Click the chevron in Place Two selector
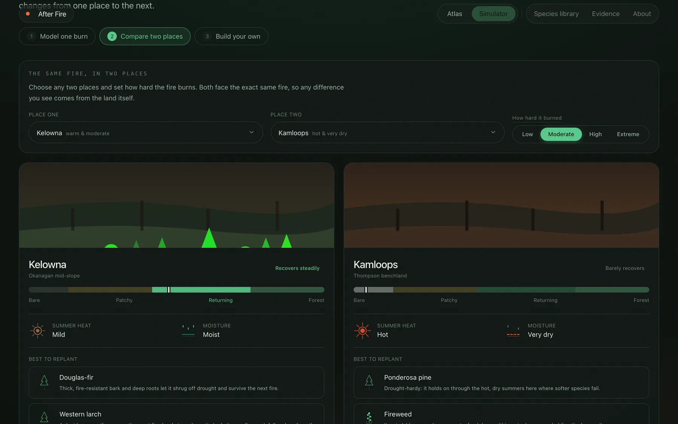Image resolution: width=678 pixels, height=424 pixels. (x=493, y=132)
